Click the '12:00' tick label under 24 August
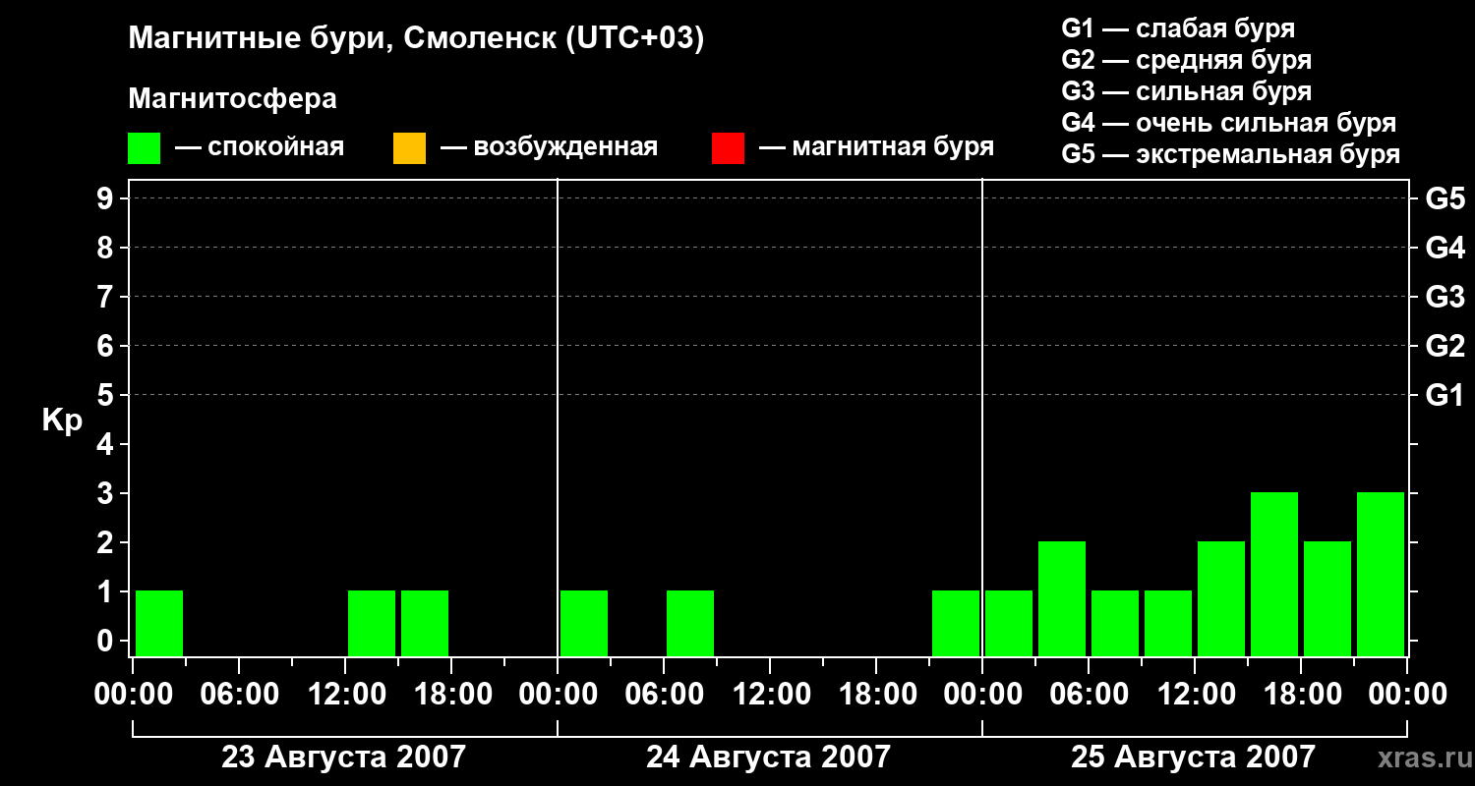This screenshot has height=786, width=1475. click(x=770, y=695)
